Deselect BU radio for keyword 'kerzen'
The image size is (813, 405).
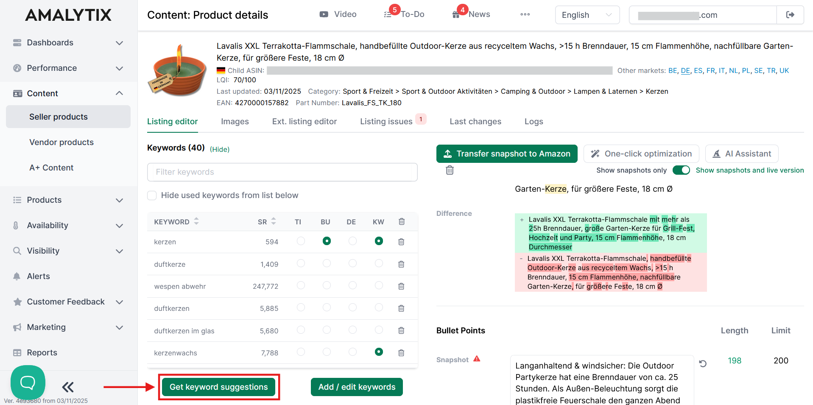327,241
